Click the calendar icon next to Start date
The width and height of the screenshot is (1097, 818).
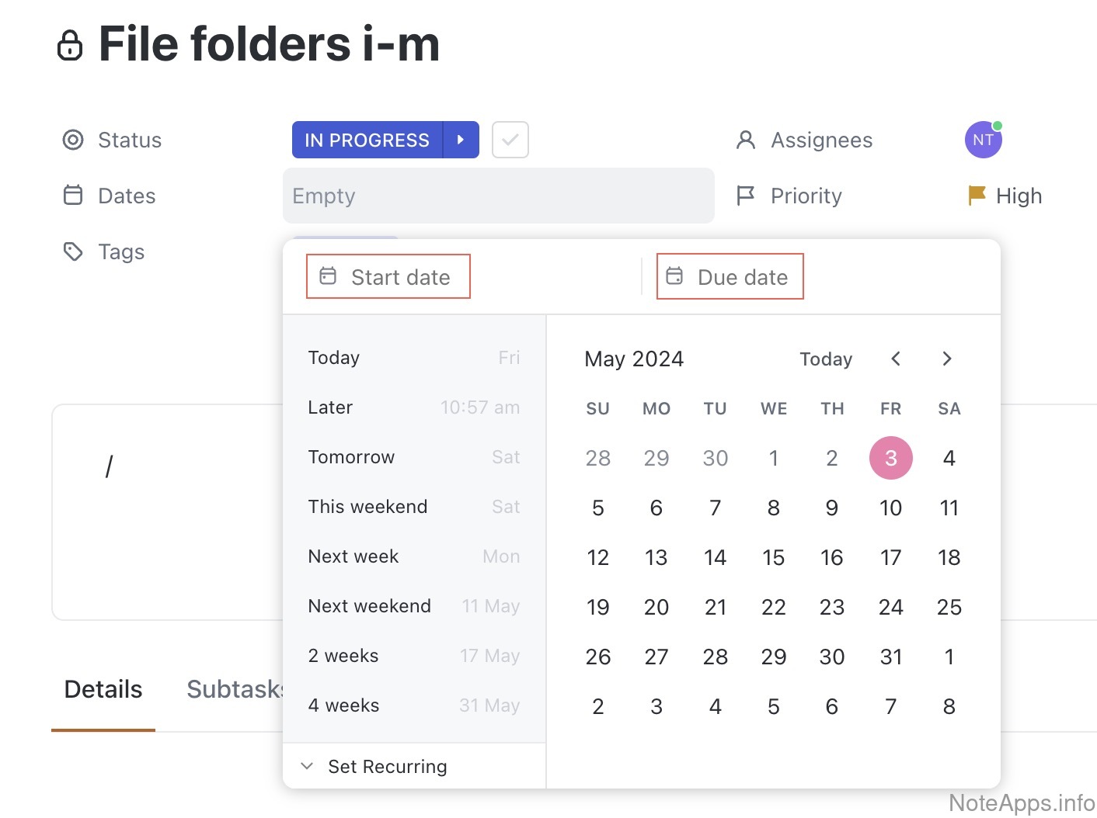click(329, 276)
